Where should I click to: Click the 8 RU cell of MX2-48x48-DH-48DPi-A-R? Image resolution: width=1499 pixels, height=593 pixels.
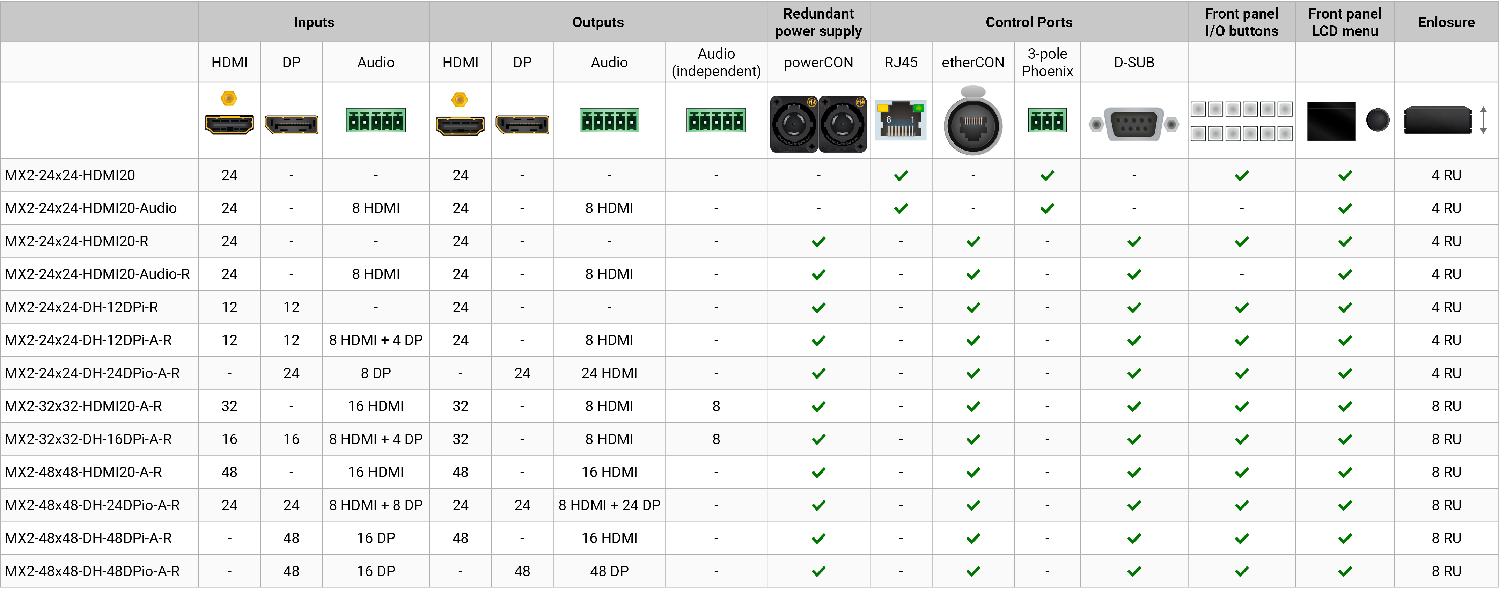[1446, 538]
